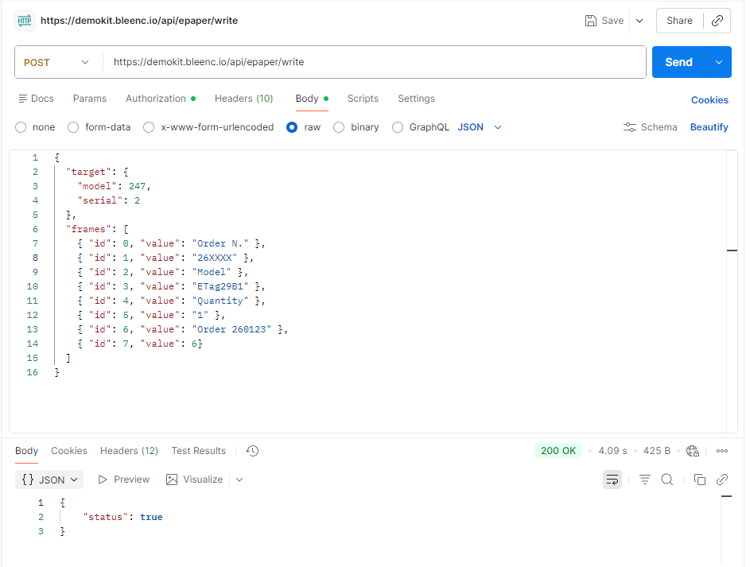750x567 pixels.
Task: Switch to the Headers (12) response tab
Action: pyautogui.click(x=128, y=451)
